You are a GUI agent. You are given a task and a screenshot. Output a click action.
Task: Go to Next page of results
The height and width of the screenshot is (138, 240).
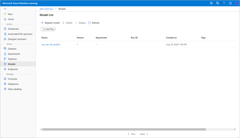coord(144,134)
